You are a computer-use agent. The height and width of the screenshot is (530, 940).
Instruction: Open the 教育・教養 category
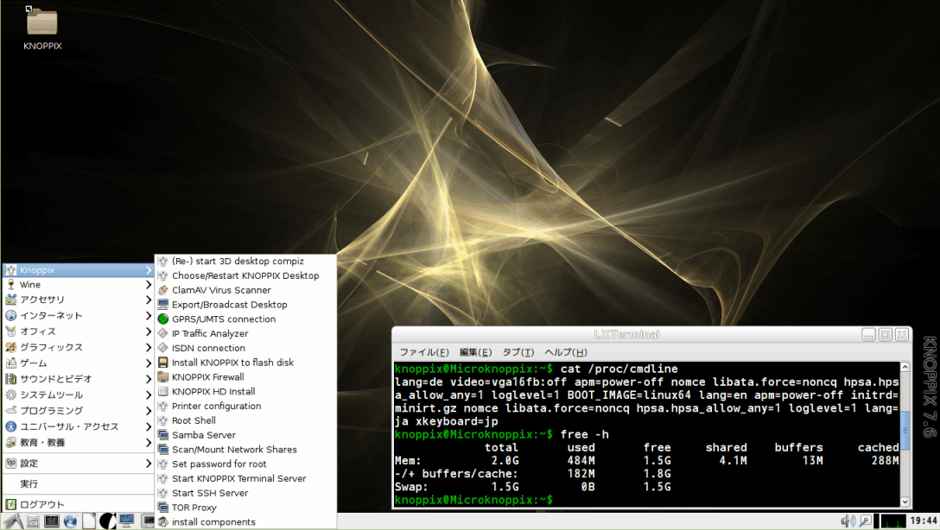(78, 443)
